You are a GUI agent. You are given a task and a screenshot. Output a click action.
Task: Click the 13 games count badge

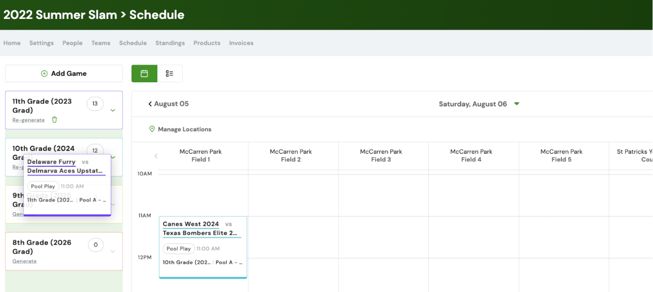pyautogui.click(x=95, y=103)
